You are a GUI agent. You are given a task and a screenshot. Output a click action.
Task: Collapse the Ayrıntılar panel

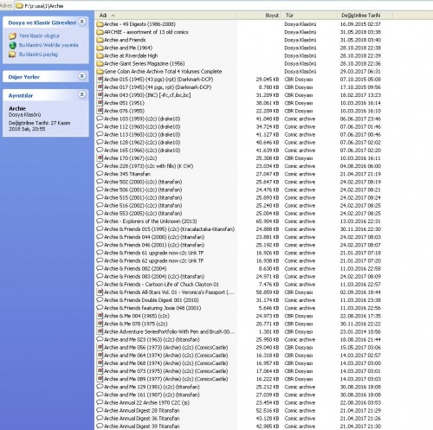click(x=82, y=94)
